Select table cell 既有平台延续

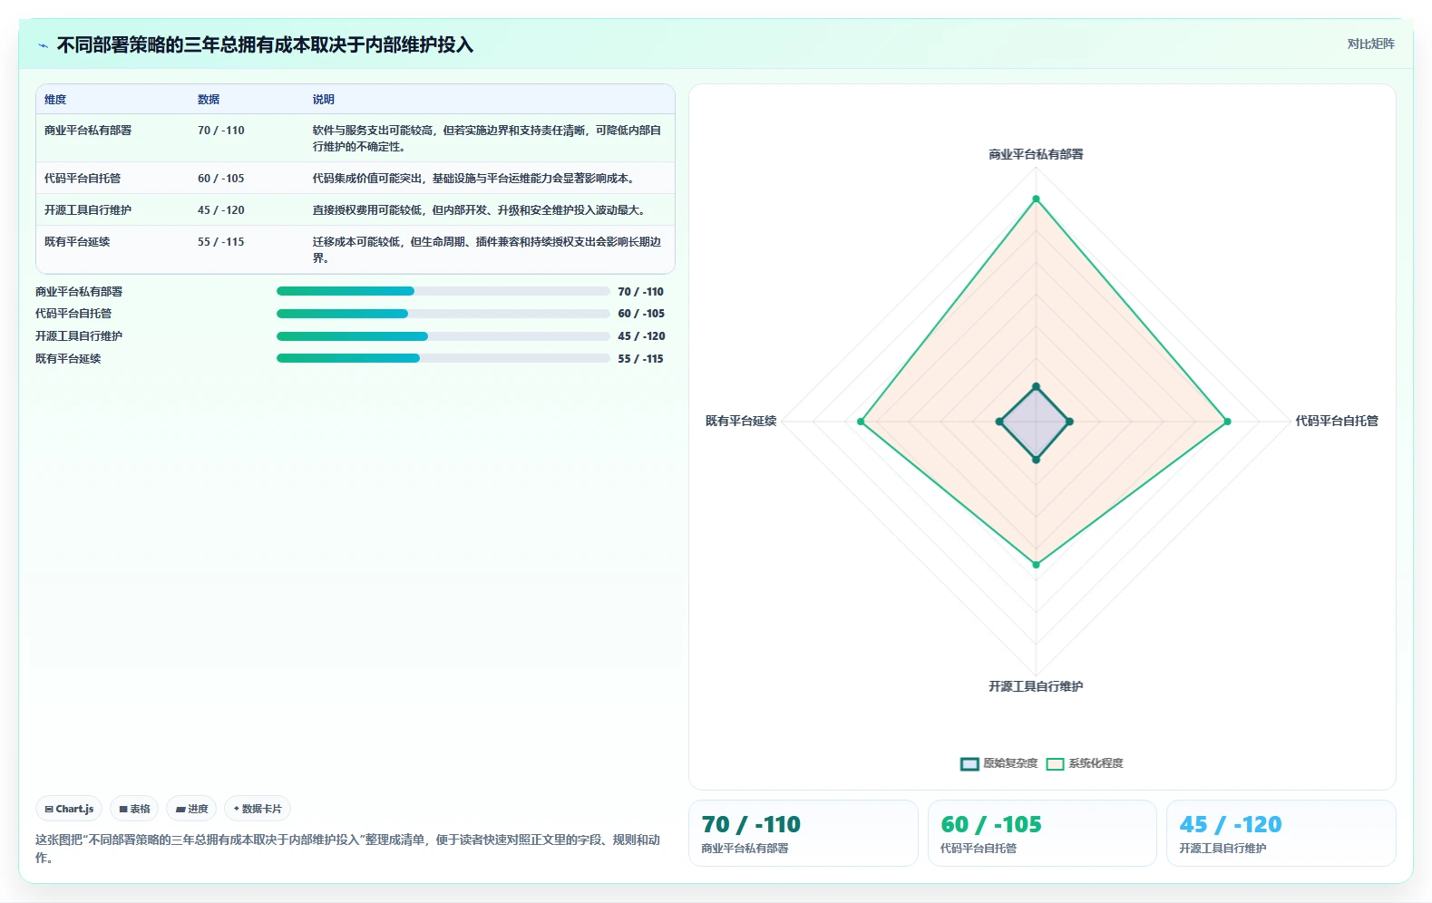tap(77, 242)
